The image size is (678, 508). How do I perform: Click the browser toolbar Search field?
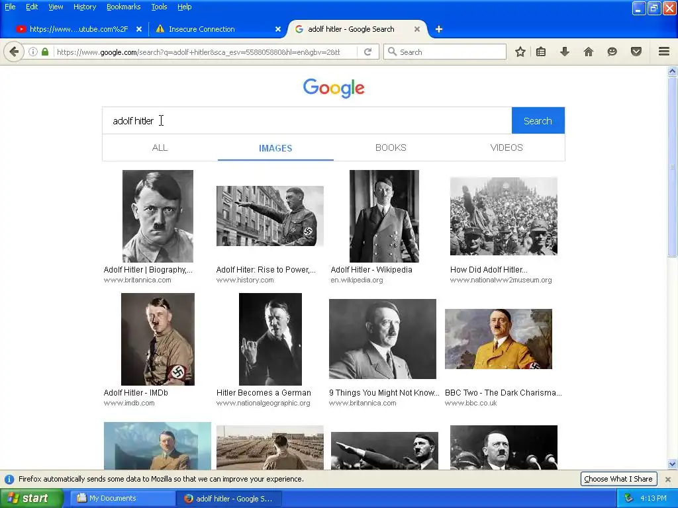pos(445,52)
